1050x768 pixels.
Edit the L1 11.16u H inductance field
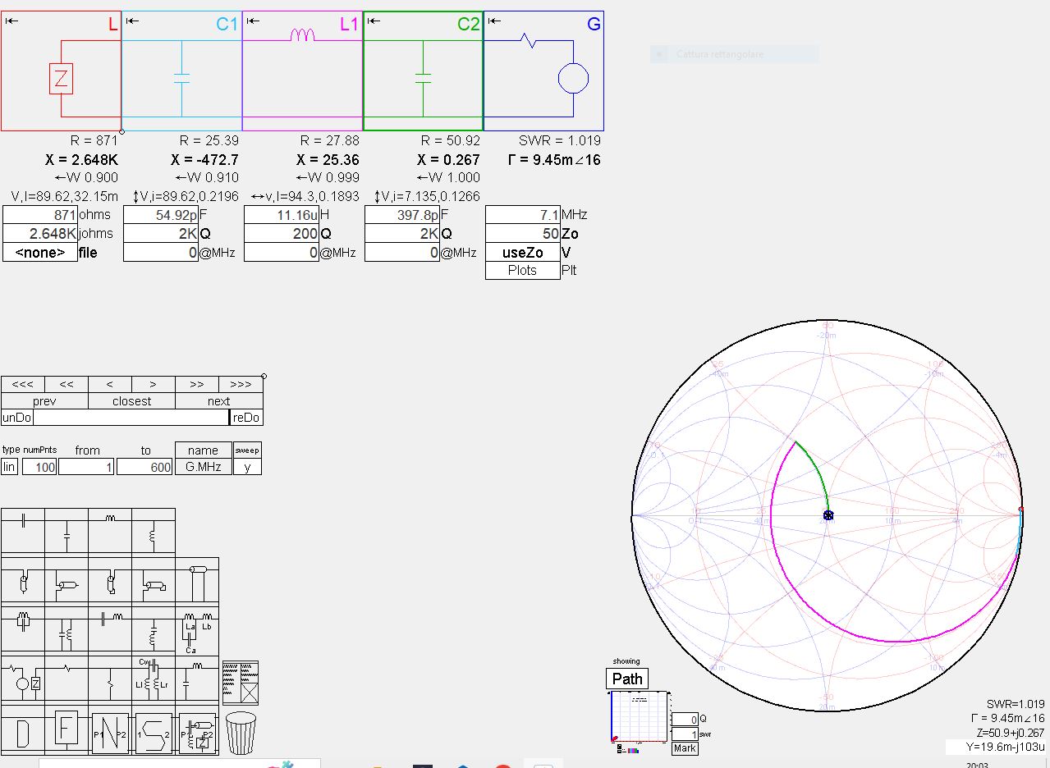(x=282, y=214)
